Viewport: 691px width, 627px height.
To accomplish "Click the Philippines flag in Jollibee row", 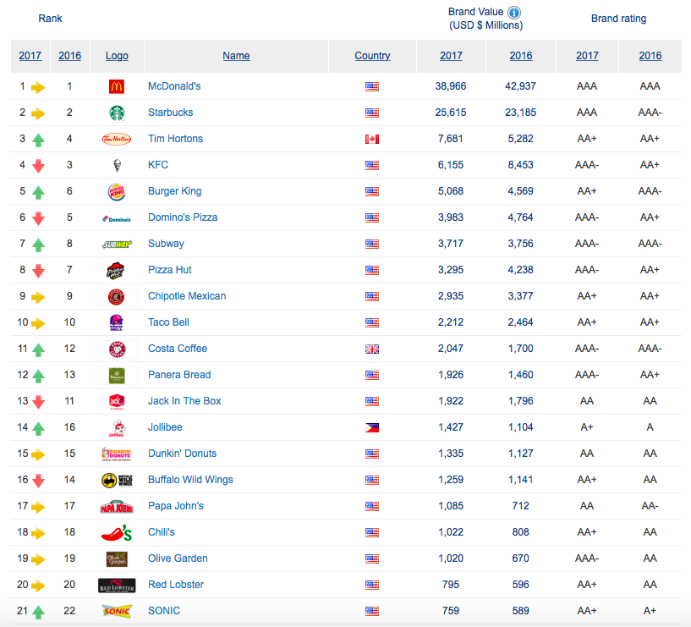I will [x=372, y=427].
